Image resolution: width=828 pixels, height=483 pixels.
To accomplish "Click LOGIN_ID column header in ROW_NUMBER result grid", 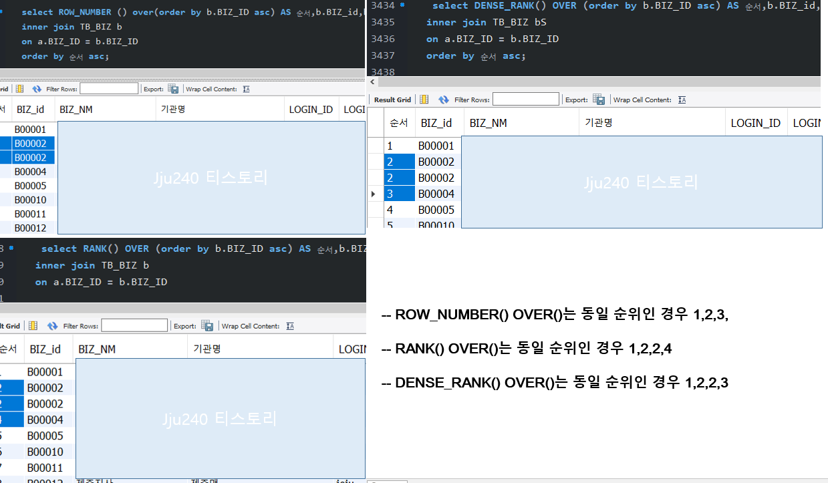I will click(311, 109).
